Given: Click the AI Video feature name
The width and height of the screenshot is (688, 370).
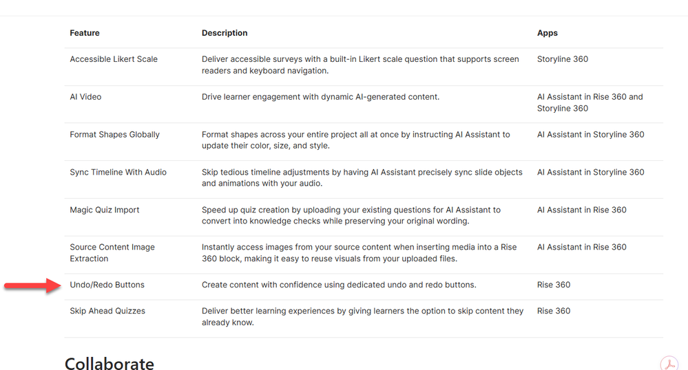Looking at the screenshot, I should [x=85, y=97].
